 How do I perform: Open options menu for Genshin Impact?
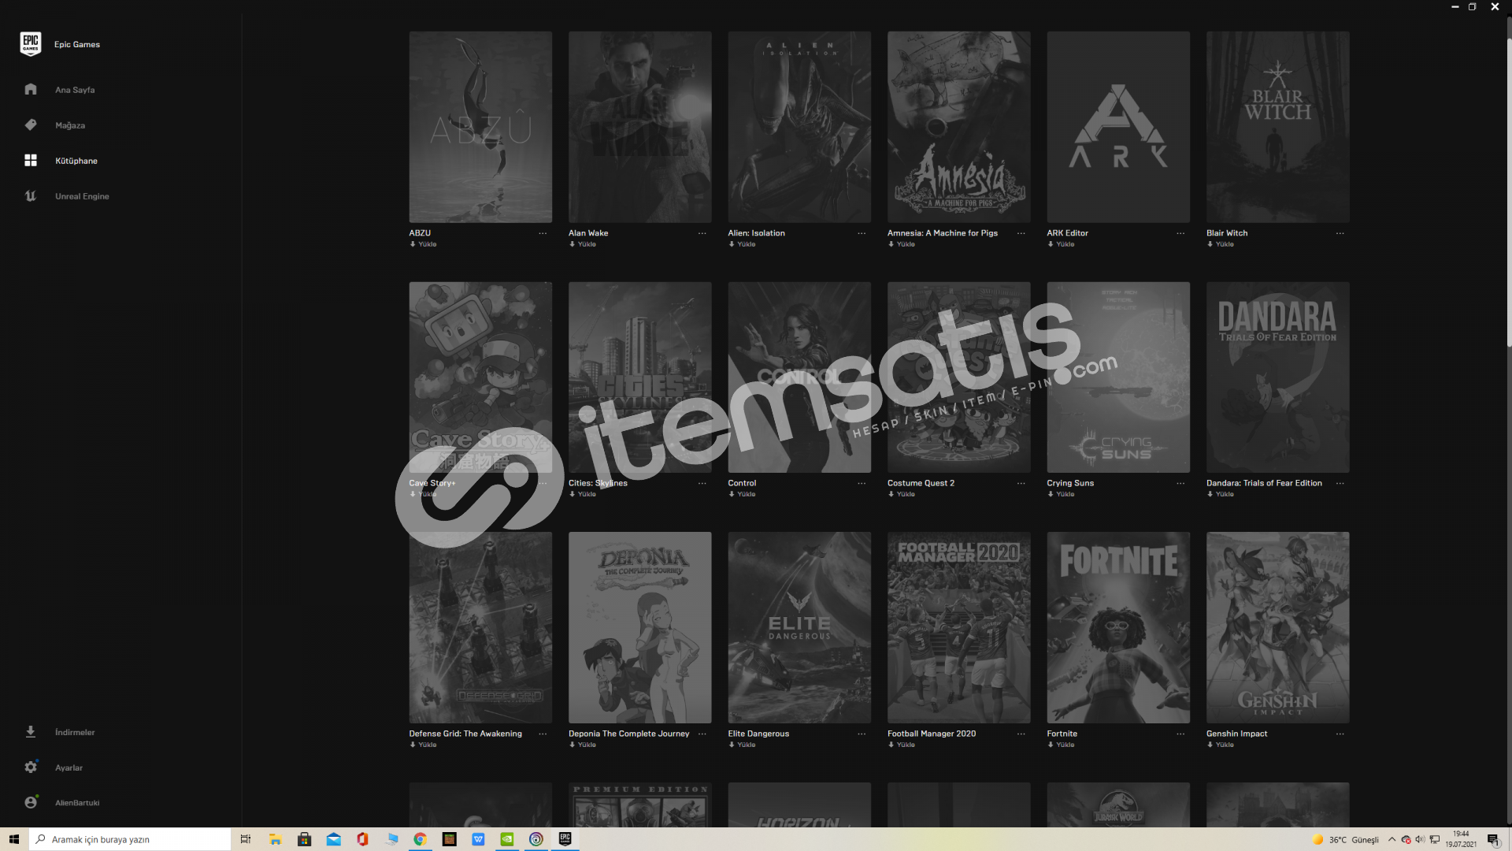(x=1340, y=734)
